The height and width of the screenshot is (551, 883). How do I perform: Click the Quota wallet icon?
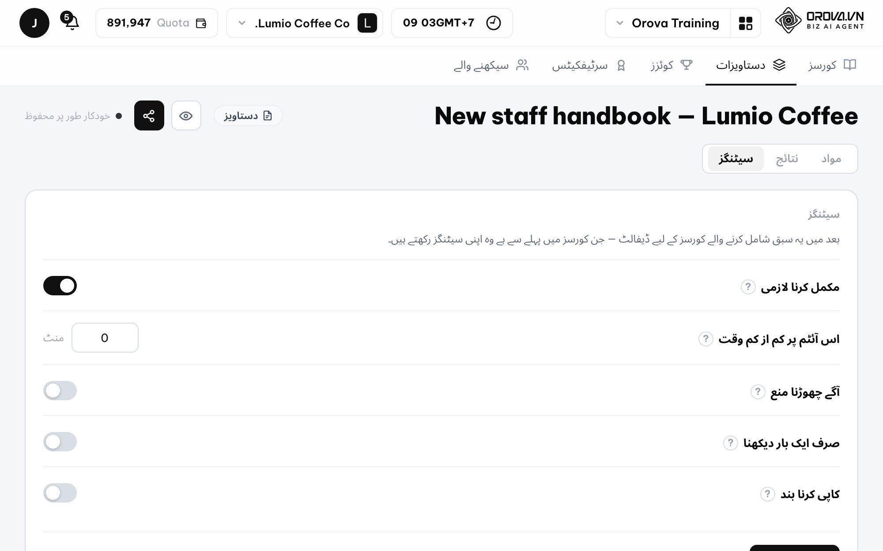201,23
